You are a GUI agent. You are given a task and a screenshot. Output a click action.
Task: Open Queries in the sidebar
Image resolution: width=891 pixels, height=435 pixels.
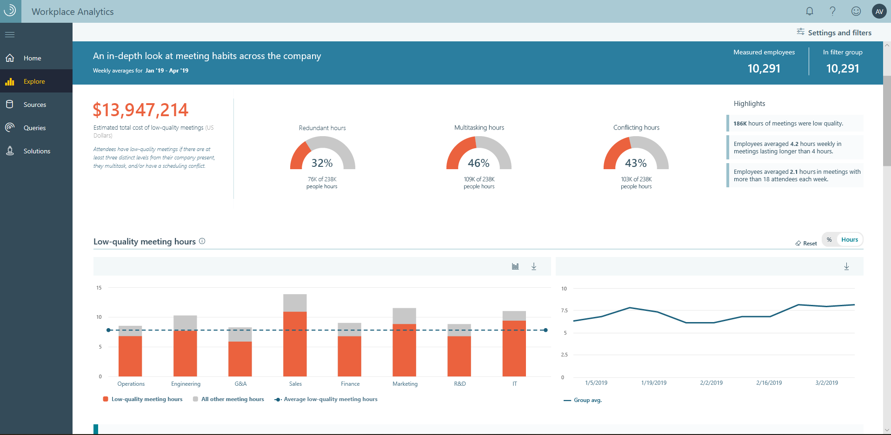[34, 128]
